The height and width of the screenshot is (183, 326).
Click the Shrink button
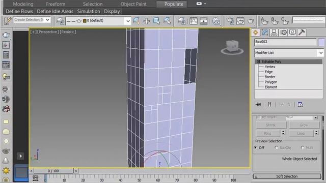pyautogui.click(x=271, y=125)
